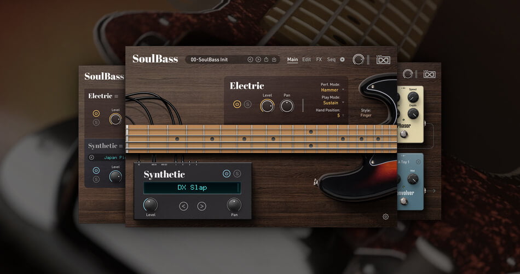Open the Electric section menu in left back window
Viewport: 520px width, 274px height.
[x=116, y=96]
